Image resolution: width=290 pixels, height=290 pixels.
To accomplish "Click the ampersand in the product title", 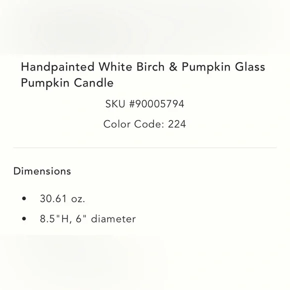I will tap(173, 67).
